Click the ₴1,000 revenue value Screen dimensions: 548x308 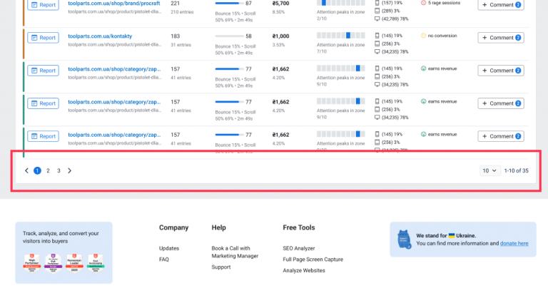point(280,36)
